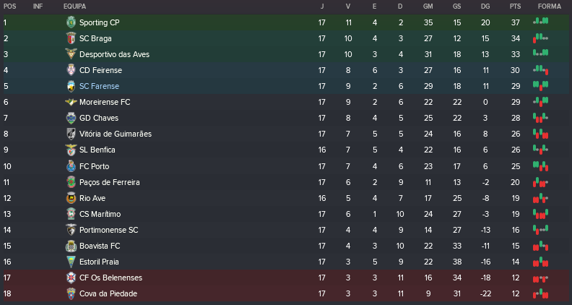
Task: Select the GD Chaves badge icon
Action: tap(71, 118)
